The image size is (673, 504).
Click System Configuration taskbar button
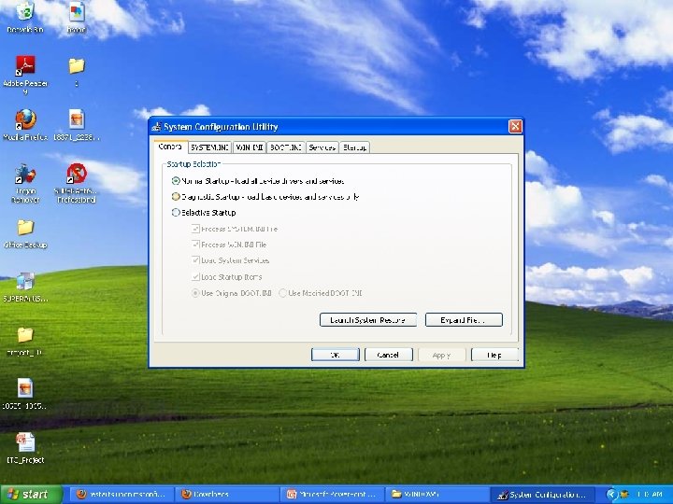click(x=542, y=495)
